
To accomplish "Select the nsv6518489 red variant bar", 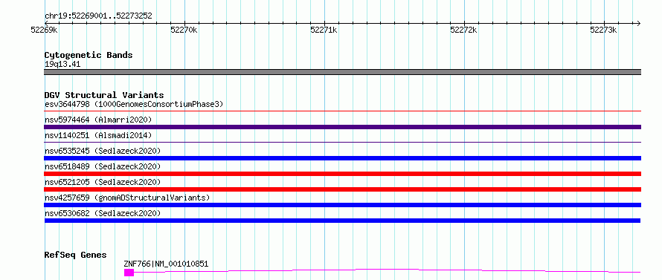I will [342, 174].
